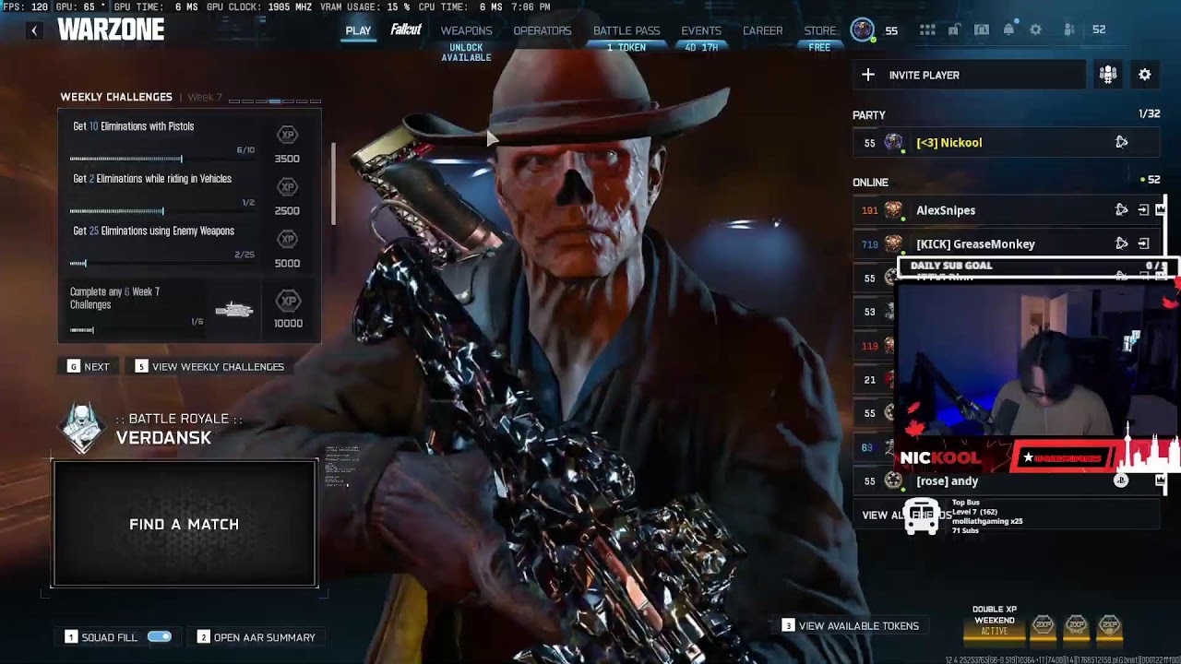Click crown icon on [rose] andy row
1181x664 pixels.
[1161, 480]
